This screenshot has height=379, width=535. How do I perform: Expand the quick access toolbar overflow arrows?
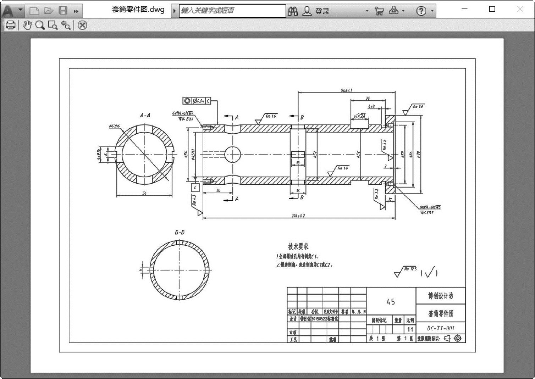click(x=76, y=11)
